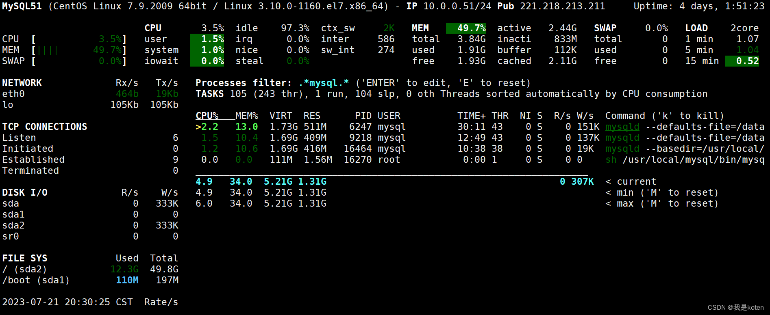Click the ctx_sw value 2K
Viewport: 770px width, 315px height.
tap(389, 28)
